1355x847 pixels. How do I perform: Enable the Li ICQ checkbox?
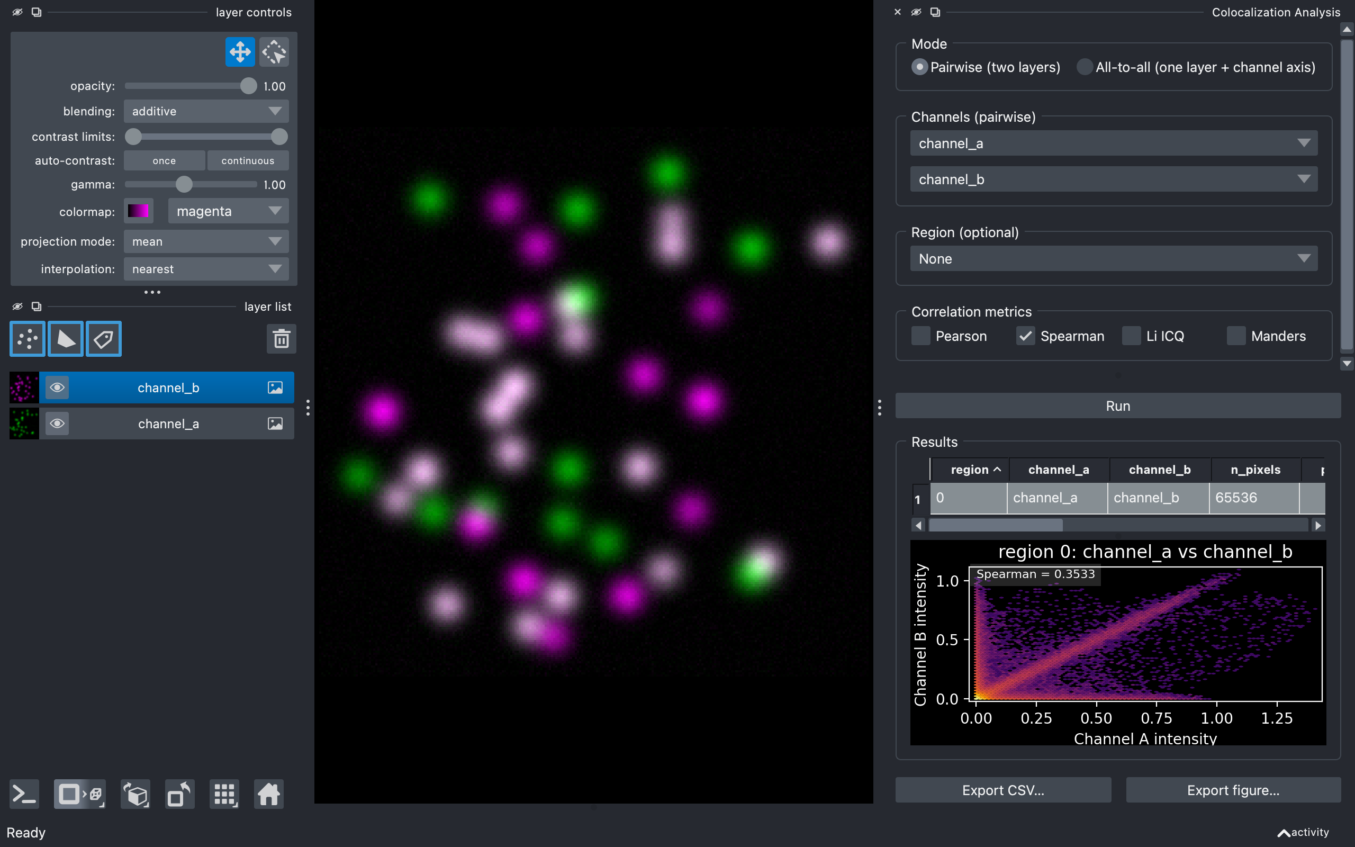tap(1131, 336)
